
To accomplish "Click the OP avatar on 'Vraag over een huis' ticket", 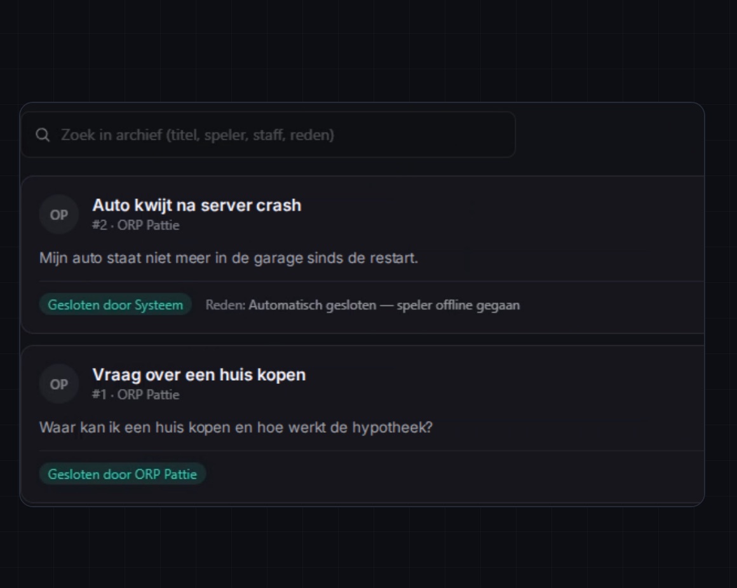I will [x=58, y=385].
